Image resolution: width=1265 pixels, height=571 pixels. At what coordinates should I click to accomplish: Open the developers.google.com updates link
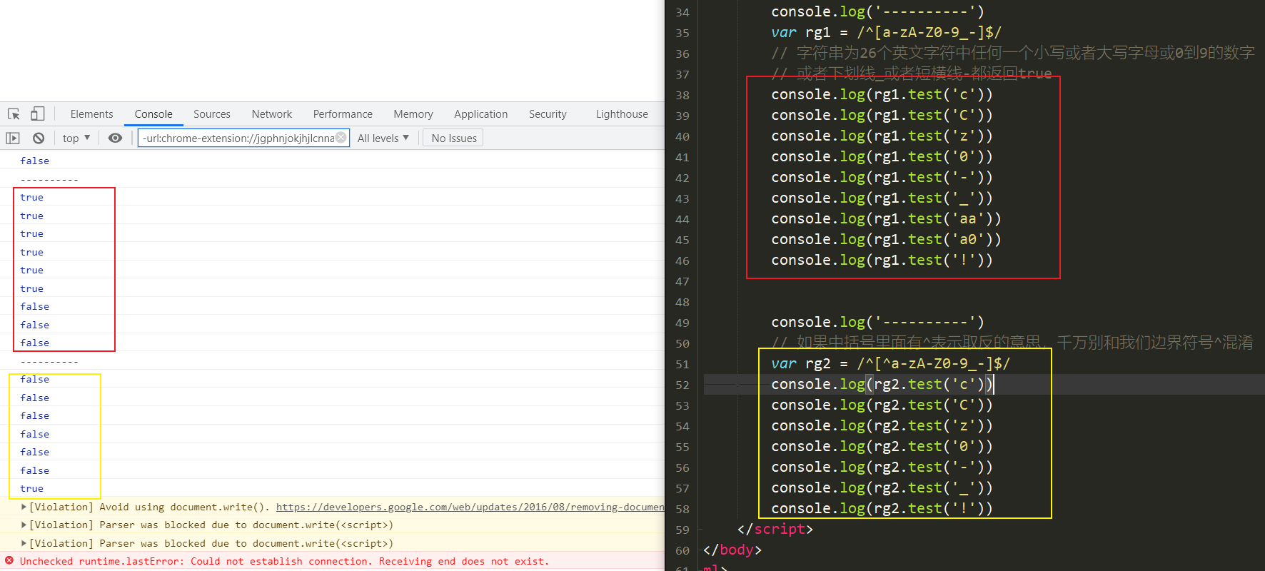pyautogui.click(x=470, y=507)
